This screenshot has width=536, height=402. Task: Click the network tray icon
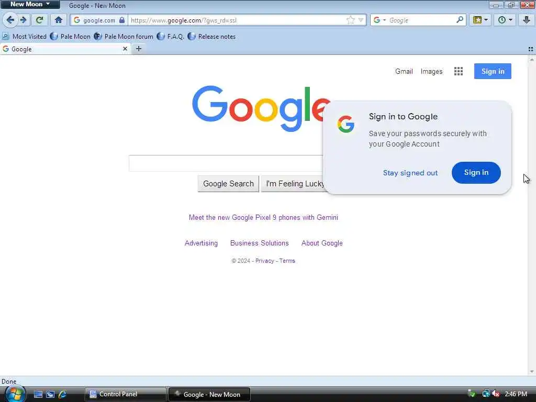[485, 394]
